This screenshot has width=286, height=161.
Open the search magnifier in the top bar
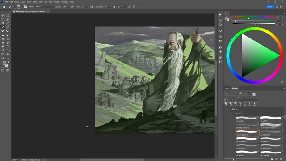click(277, 7)
